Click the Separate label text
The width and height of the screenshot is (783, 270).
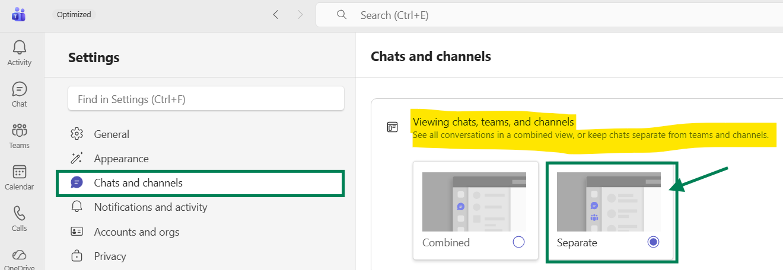[x=577, y=243]
